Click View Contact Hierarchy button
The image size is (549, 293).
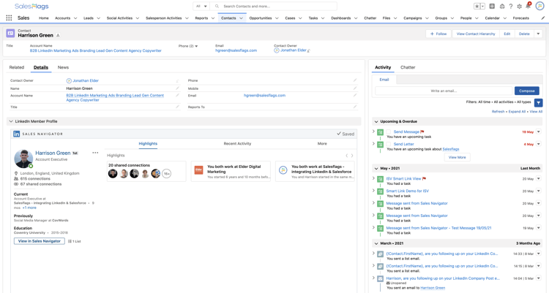tap(476, 34)
